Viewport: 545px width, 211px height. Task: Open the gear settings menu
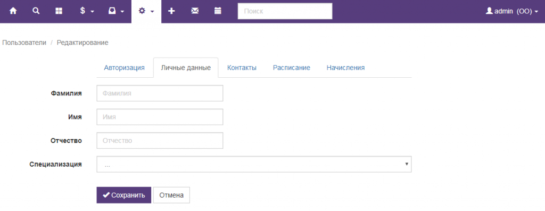(x=146, y=11)
